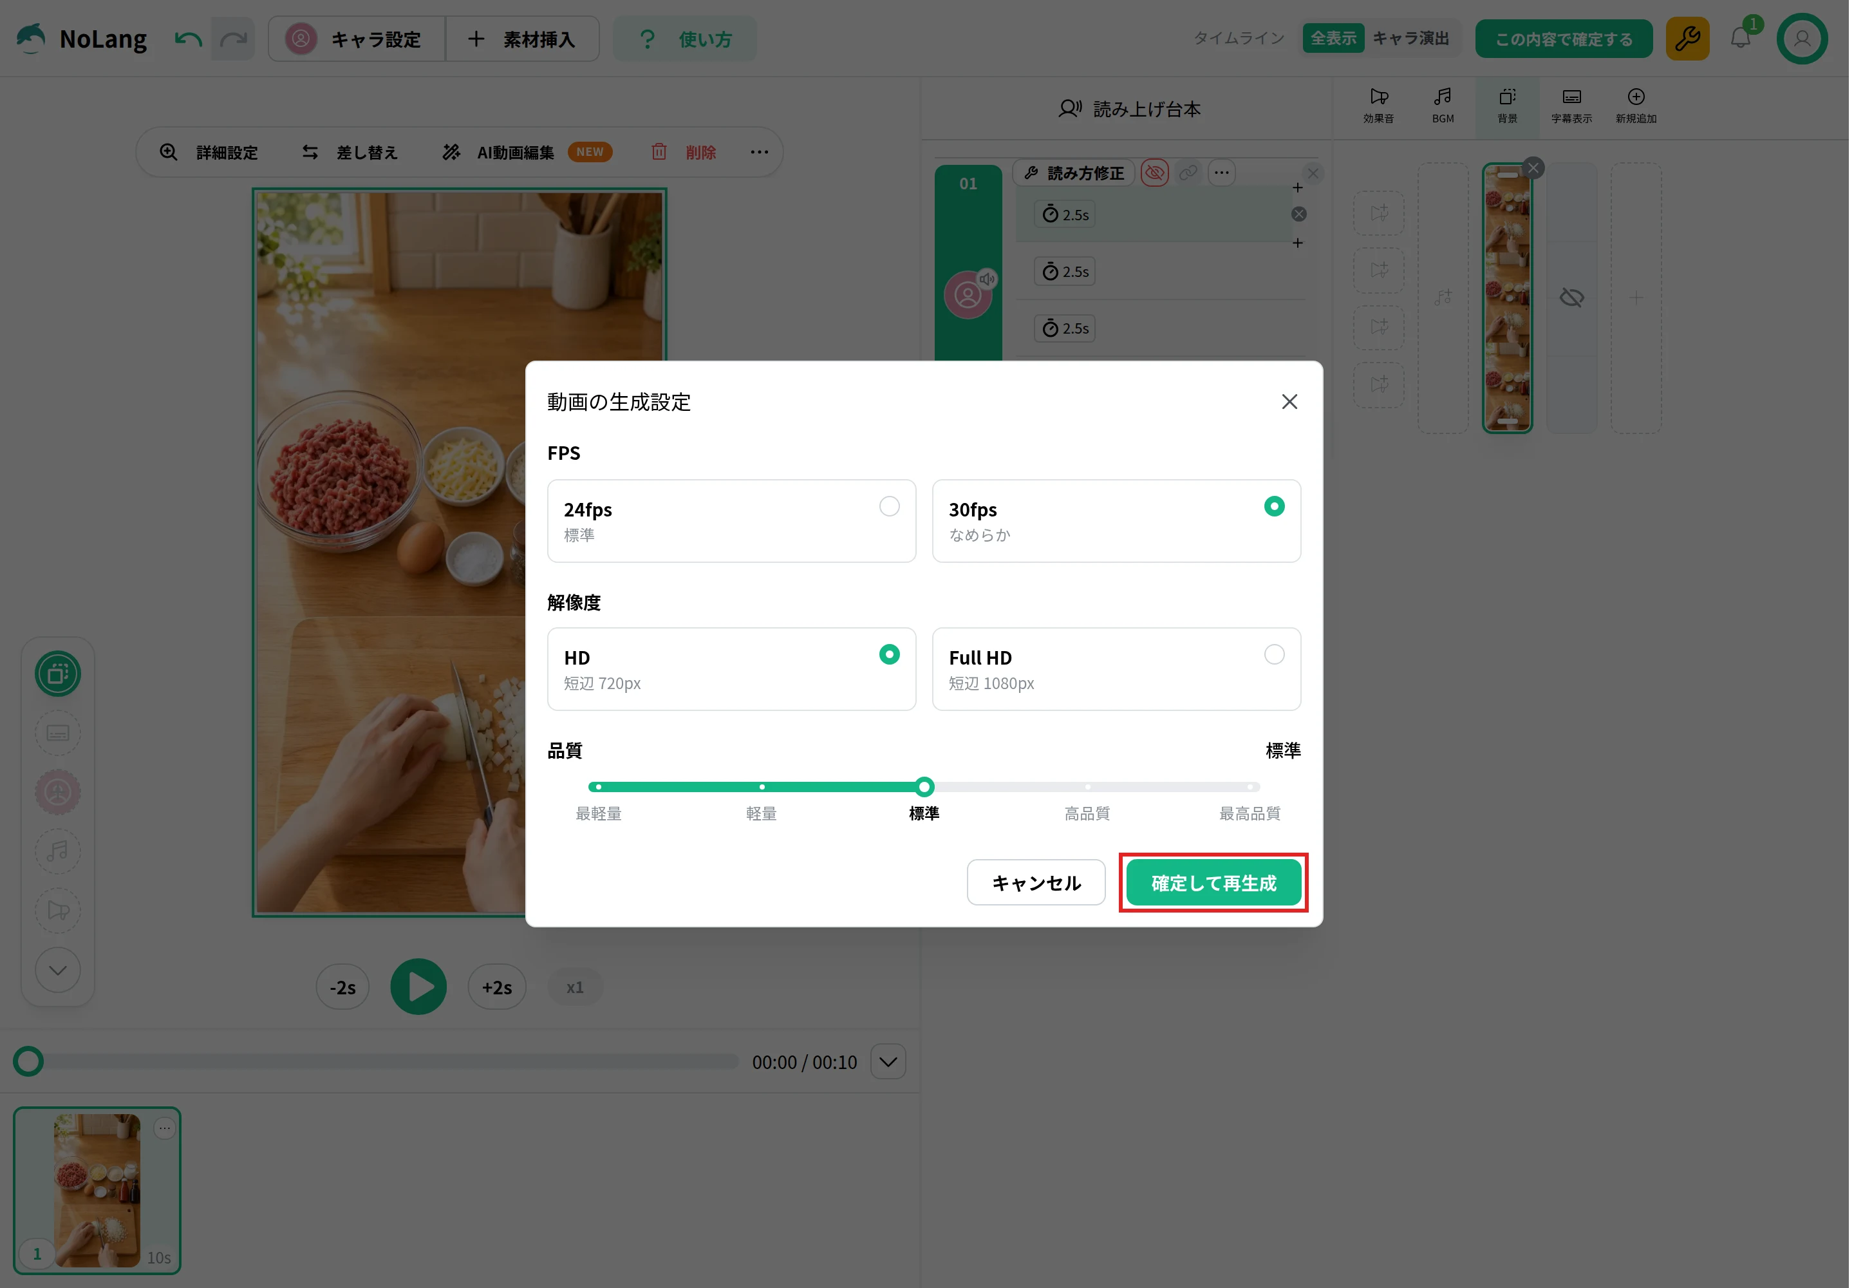Open the user profile avatar
Image resolution: width=1854 pixels, height=1288 pixels.
(1802, 39)
